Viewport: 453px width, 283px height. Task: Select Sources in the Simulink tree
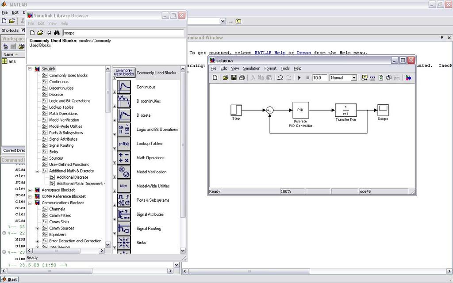pos(56,158)
